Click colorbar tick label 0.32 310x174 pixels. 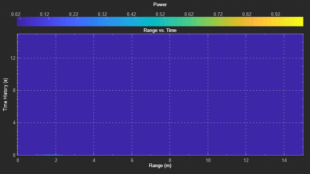point(102,14)
